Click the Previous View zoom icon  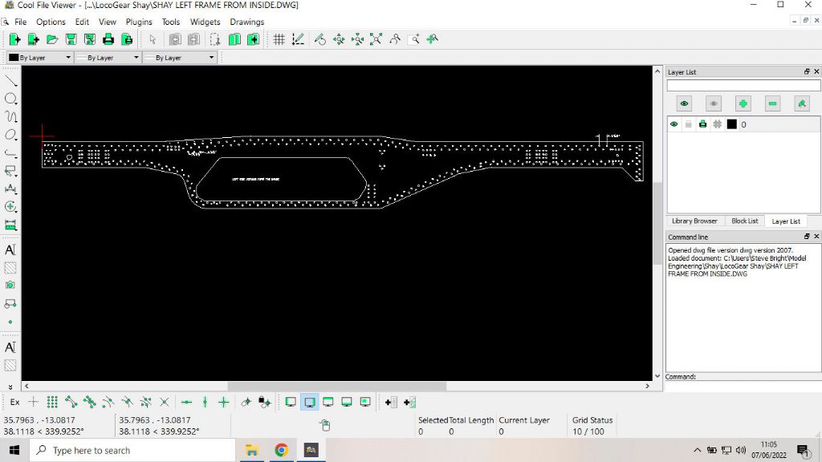click(395, 39)
